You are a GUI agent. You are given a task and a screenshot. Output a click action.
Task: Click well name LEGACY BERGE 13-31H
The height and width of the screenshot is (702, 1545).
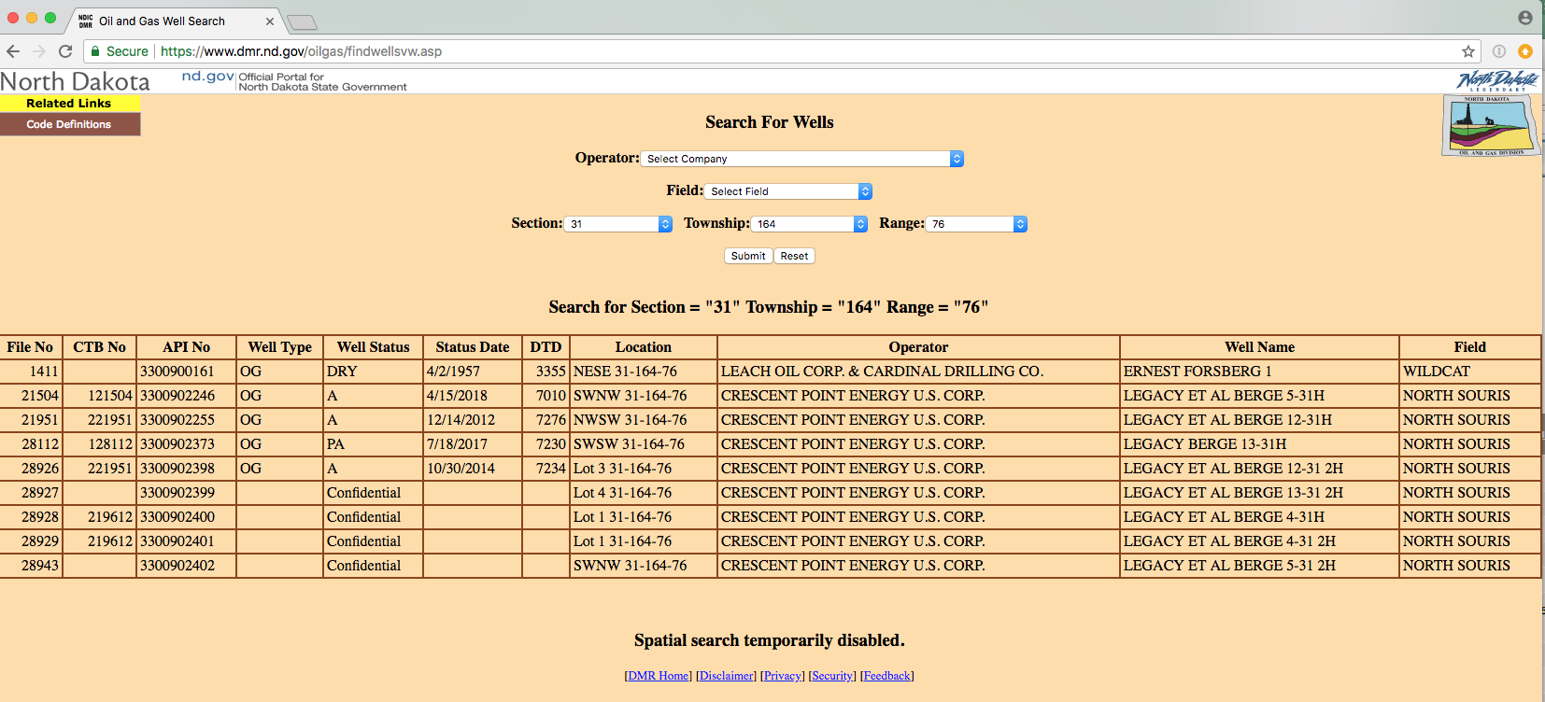coord(1205,444)
